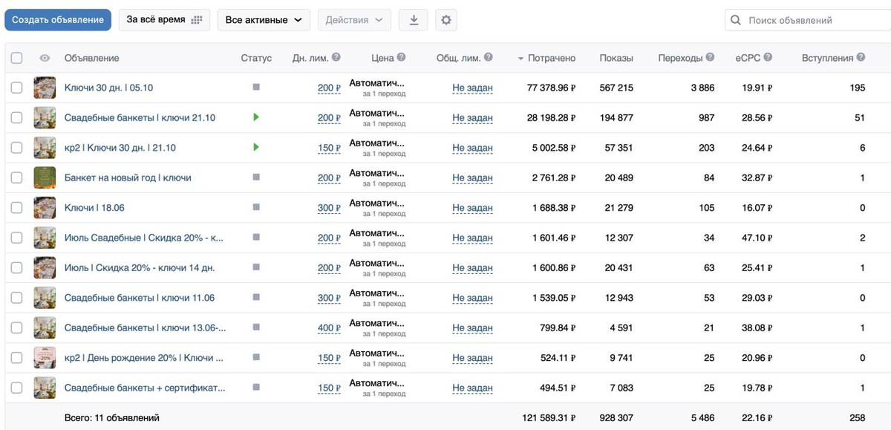The image size is (891, 430).
Task: Click impressions value 194 877
Action: (616, 117)
